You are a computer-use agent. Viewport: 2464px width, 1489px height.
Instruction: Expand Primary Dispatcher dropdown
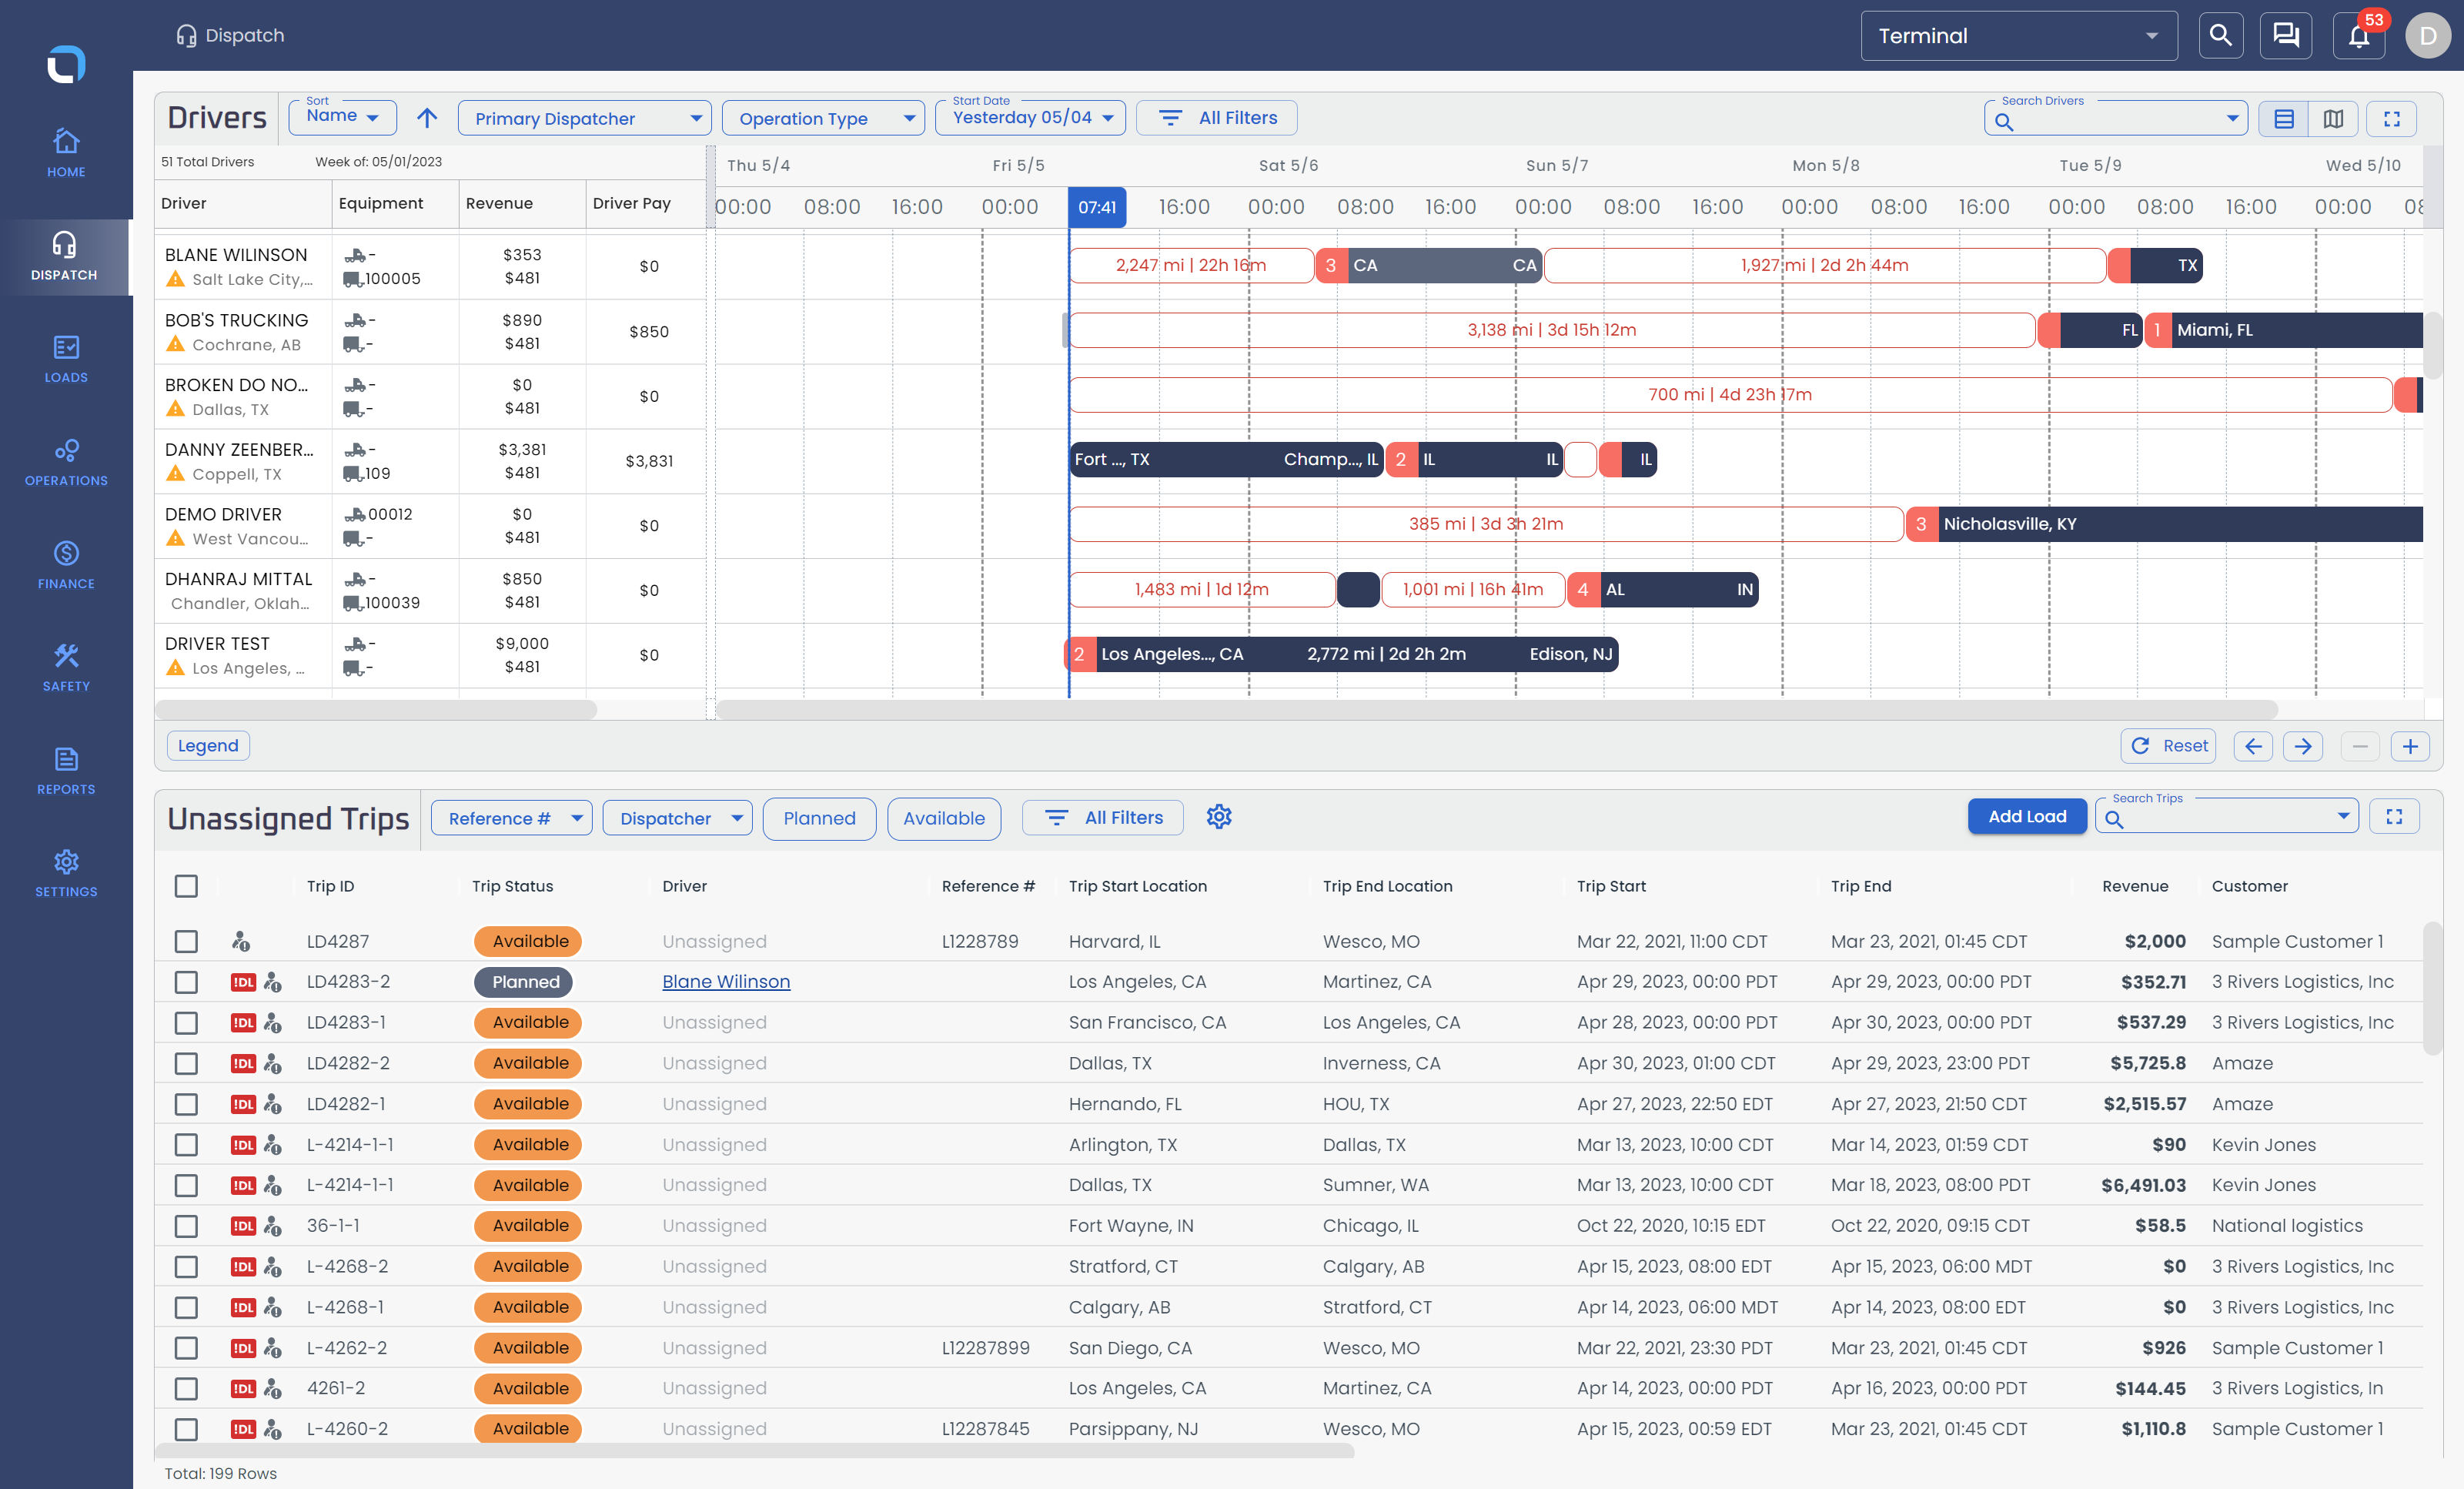click(584, 118)
